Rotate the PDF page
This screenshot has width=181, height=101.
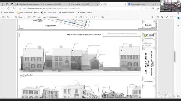click(97, 17)
